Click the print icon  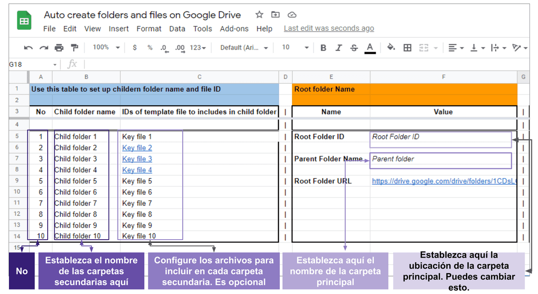point(59,48)
